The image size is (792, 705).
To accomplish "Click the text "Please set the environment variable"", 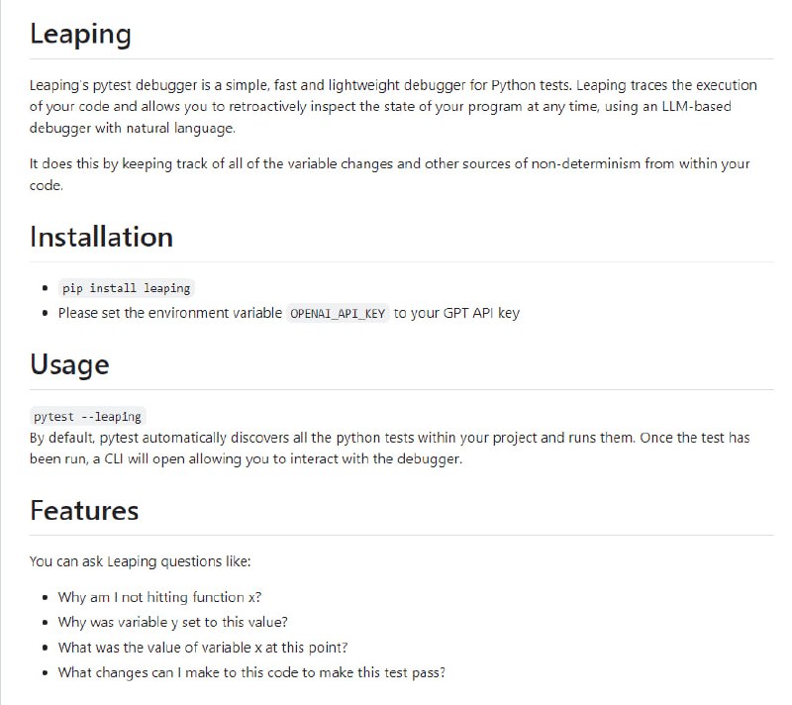I will 169,314.
